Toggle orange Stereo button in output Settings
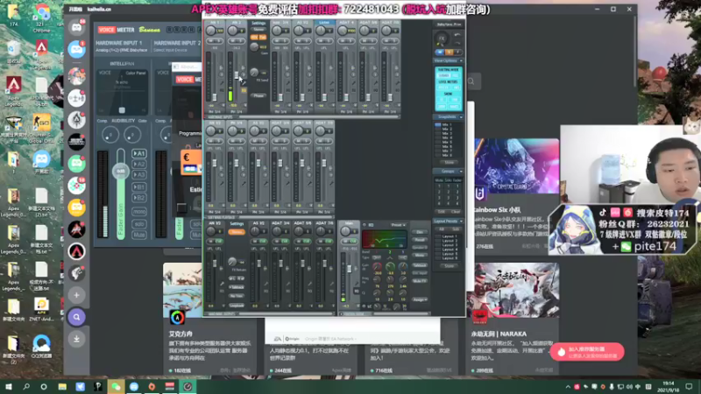Screen dimensions: 701x394 (x=237, y=232)
